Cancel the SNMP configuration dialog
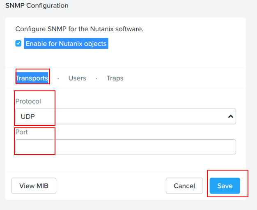The height and width of the screenshot is (210, 257). coord(184,186)
